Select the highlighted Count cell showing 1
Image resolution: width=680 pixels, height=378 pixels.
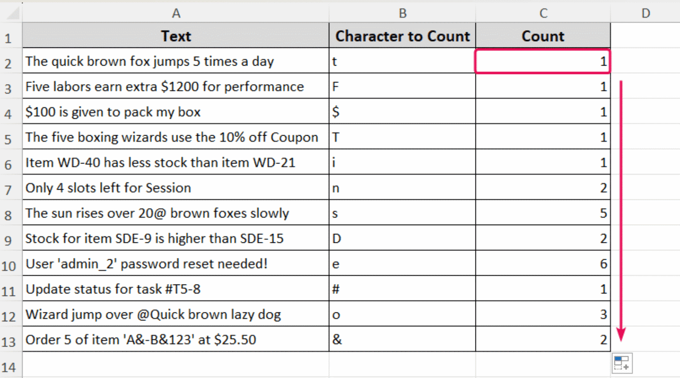coord(543,61)
